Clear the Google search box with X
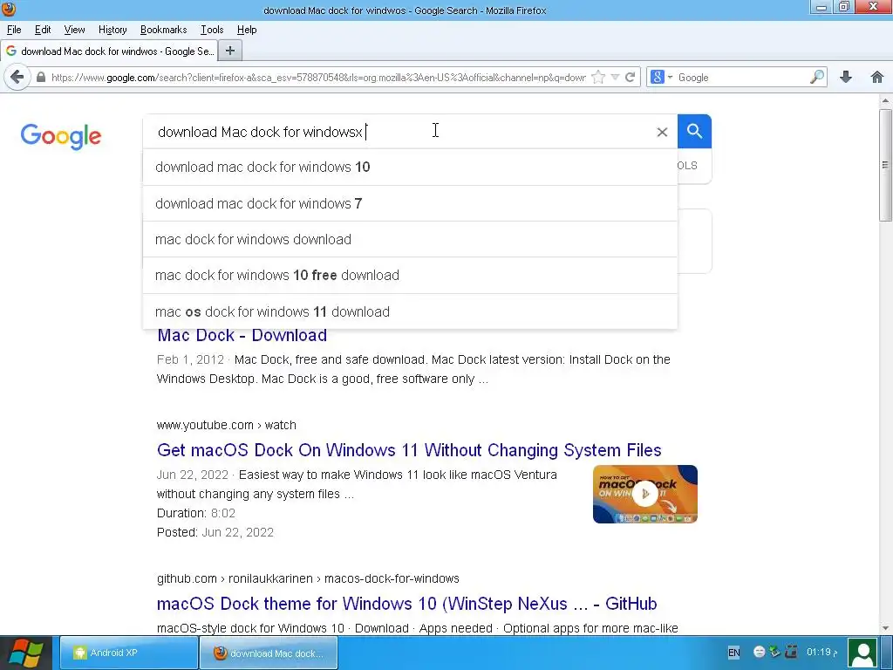 662,133
